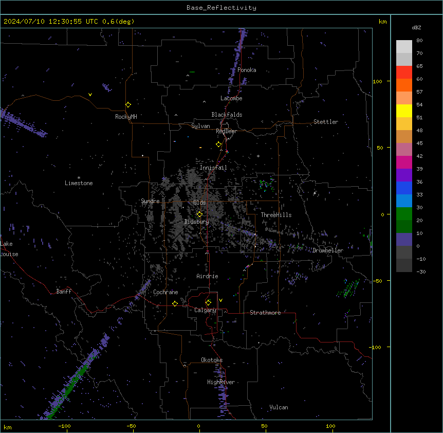Pick the light gray swatch below 80 dBZ

[404, 47]
